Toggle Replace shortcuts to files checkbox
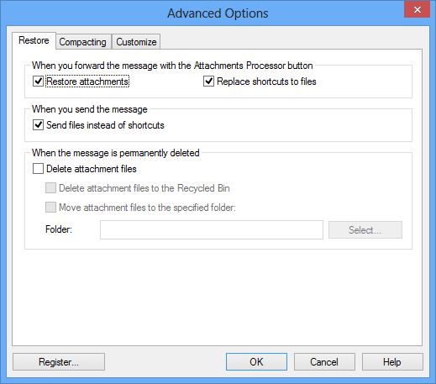Image resolution: width=436 pixels, height=384 pixels. coord(208,82)
